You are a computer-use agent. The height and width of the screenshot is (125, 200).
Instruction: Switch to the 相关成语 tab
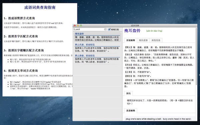pyautogui.click(x=143, y=40)
